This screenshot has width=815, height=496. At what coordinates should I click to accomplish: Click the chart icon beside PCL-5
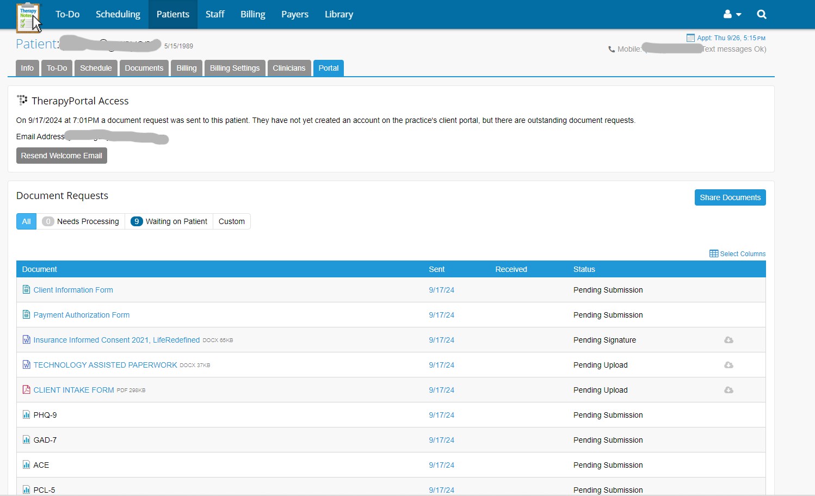click(26, 489)
